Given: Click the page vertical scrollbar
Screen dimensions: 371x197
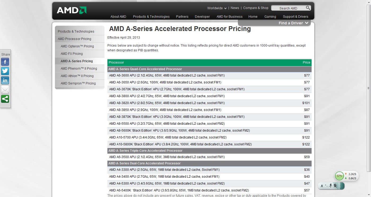Looking at the screenshot, I should click(369, 88).
